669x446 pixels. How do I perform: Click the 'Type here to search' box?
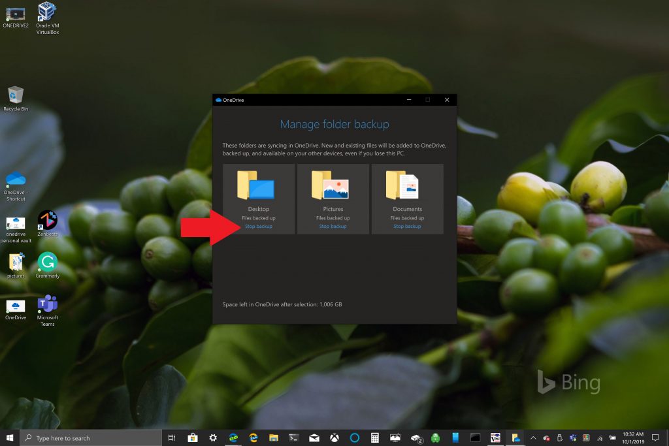pyautogui.click(x=90, y=438)
